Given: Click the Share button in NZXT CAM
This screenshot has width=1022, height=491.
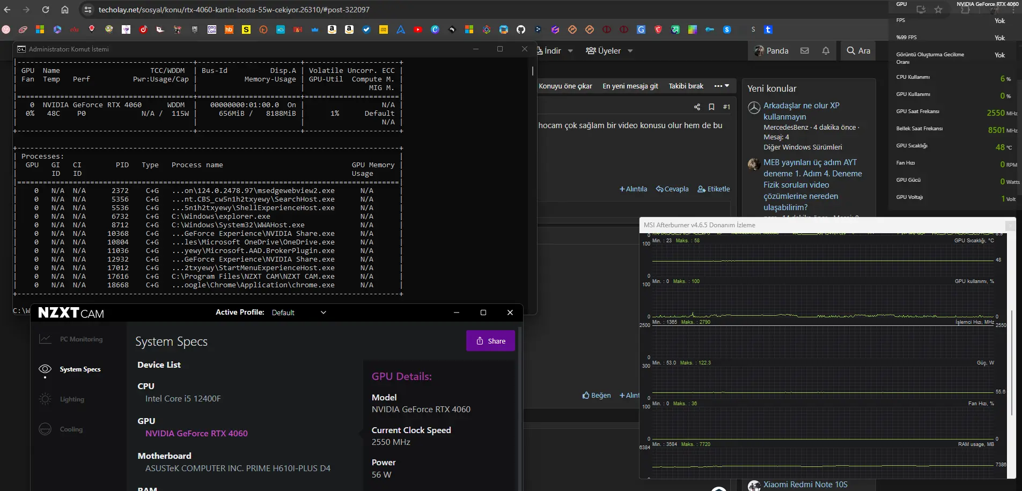Looking at the screenshot, I should point(490,341).
